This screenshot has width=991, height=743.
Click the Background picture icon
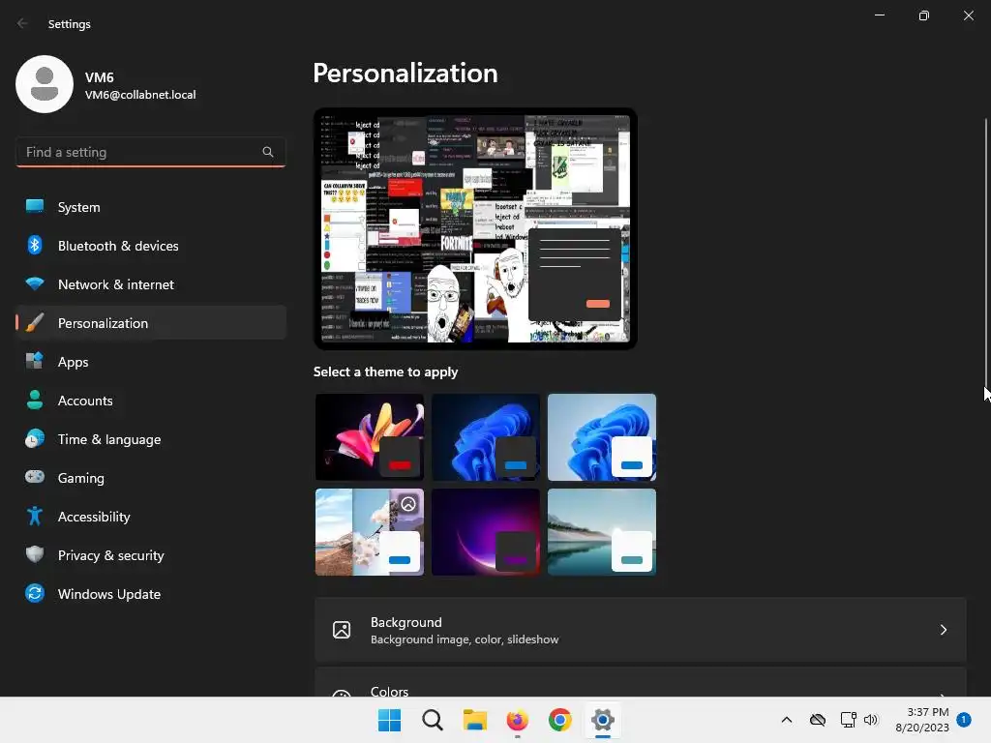342,630
